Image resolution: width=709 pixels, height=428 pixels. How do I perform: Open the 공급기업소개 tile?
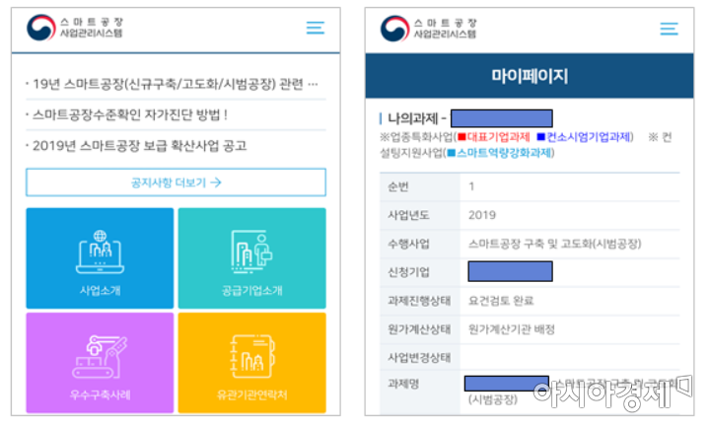[251, 252]
